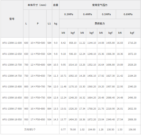The height and width of the screenshot is (135, 141).
Task: Select the AFU-130W-11-600 model cell
Action: [12, 43]
